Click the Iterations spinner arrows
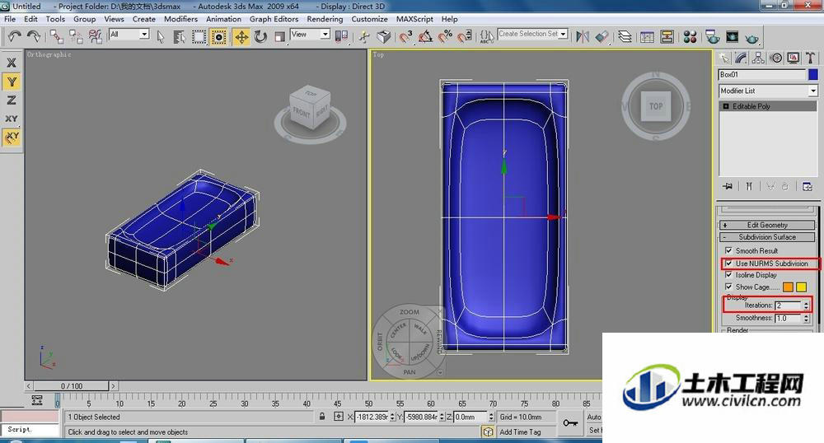The height and width of the screenshot is (443, 824). [806, 305]
